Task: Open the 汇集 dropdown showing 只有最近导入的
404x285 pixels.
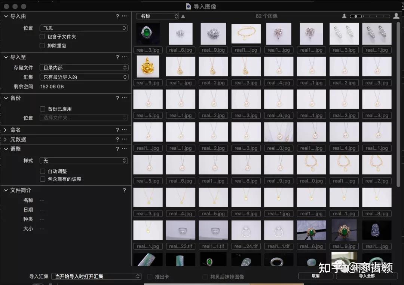Action: coord(83,77)
